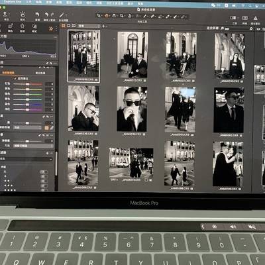Select landscape street thumbnail with white car
265x265 pixels.
coord(131,163)
